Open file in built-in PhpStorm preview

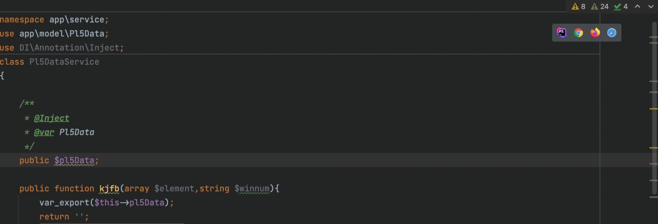pos(561,33)
